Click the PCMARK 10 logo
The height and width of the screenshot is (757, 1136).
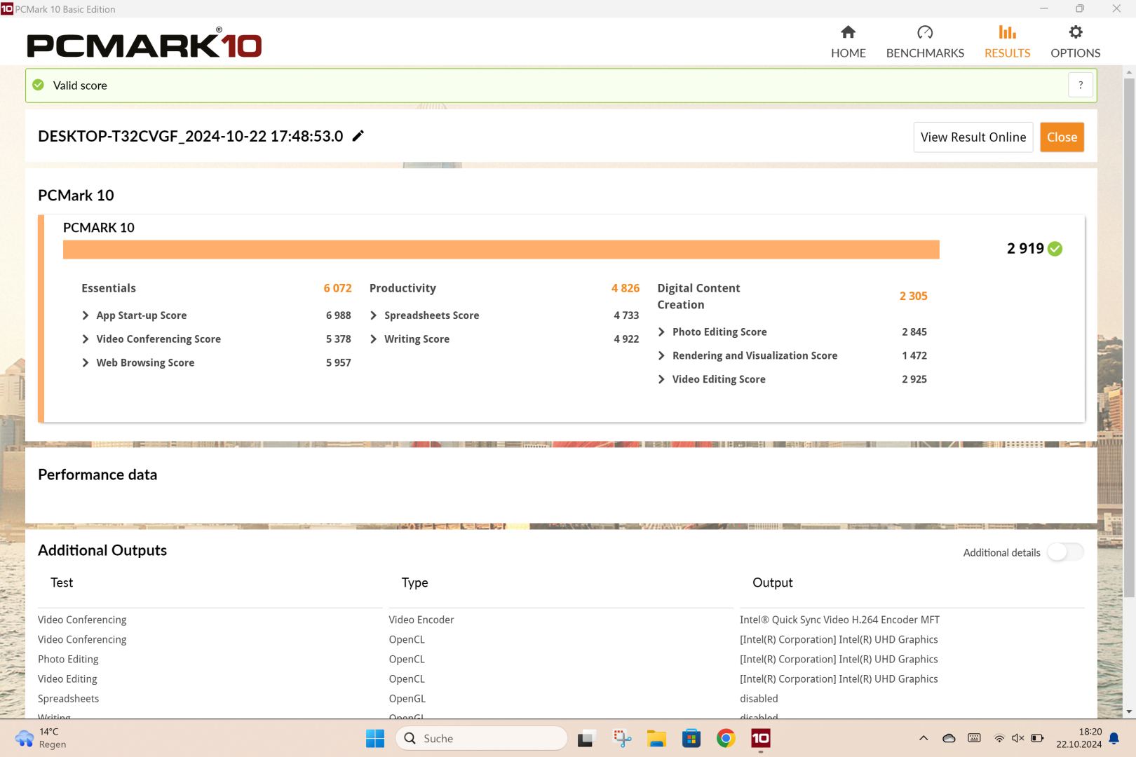click(144, 43)
